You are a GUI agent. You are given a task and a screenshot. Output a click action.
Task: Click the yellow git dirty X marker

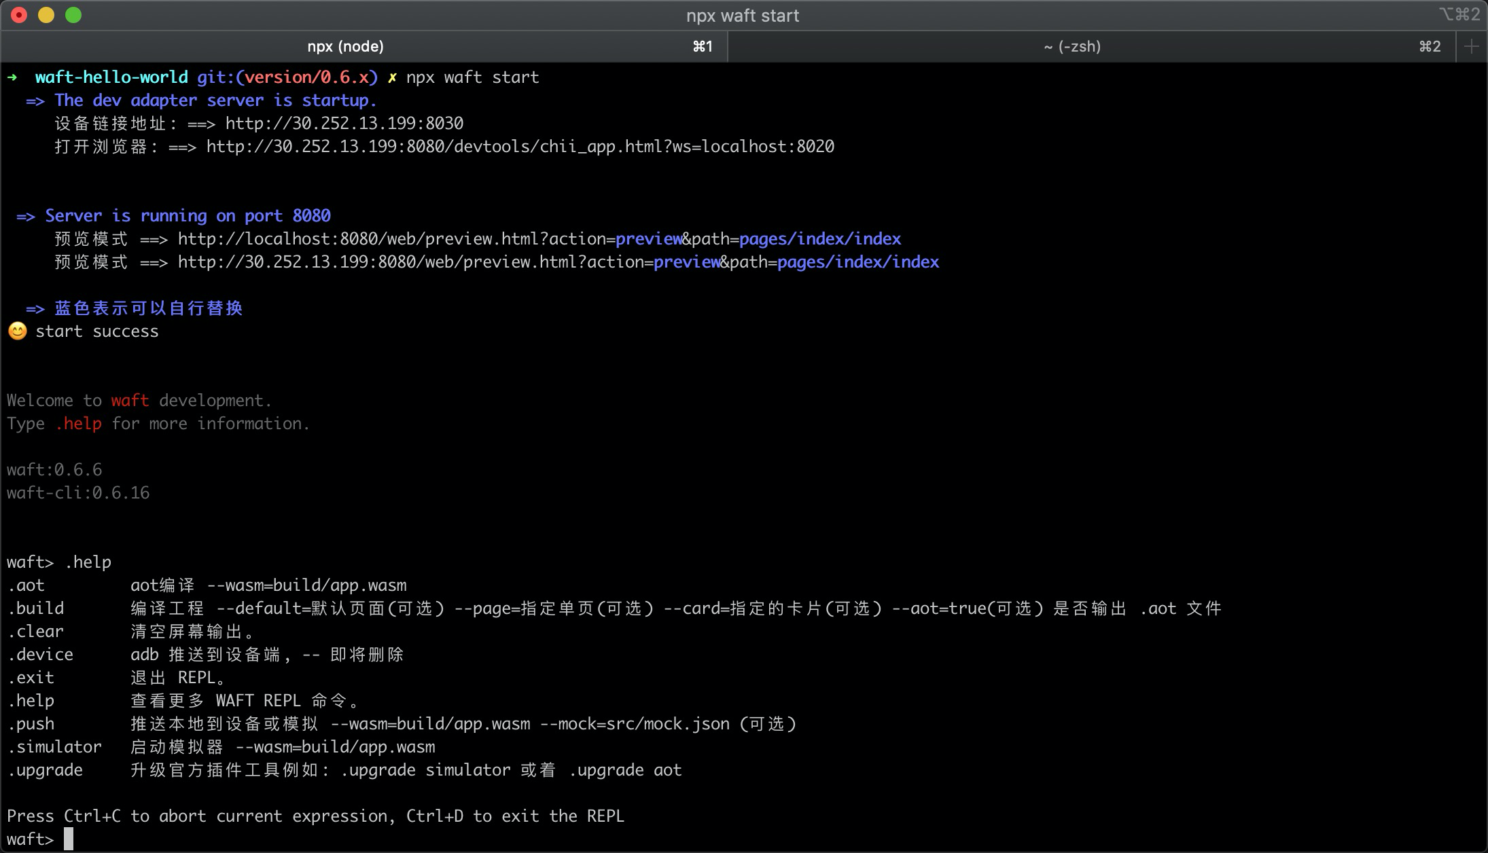(392, 78)
